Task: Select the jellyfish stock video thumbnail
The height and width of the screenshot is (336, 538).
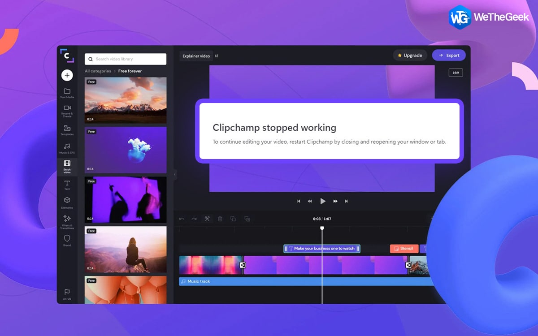Action: coord(126,150)
